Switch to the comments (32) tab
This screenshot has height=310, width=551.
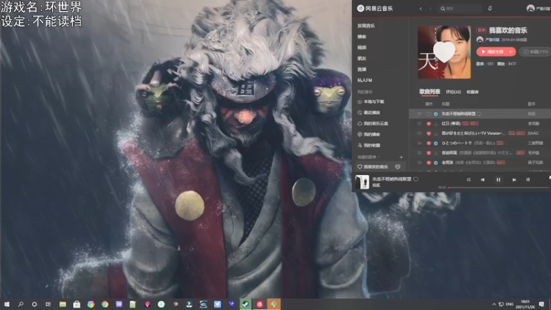click(x=453, y=92)
